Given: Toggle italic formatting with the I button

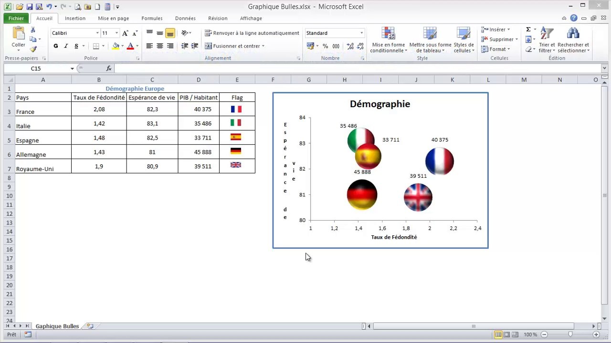Looking at the screenshot, I should (66, 46).
